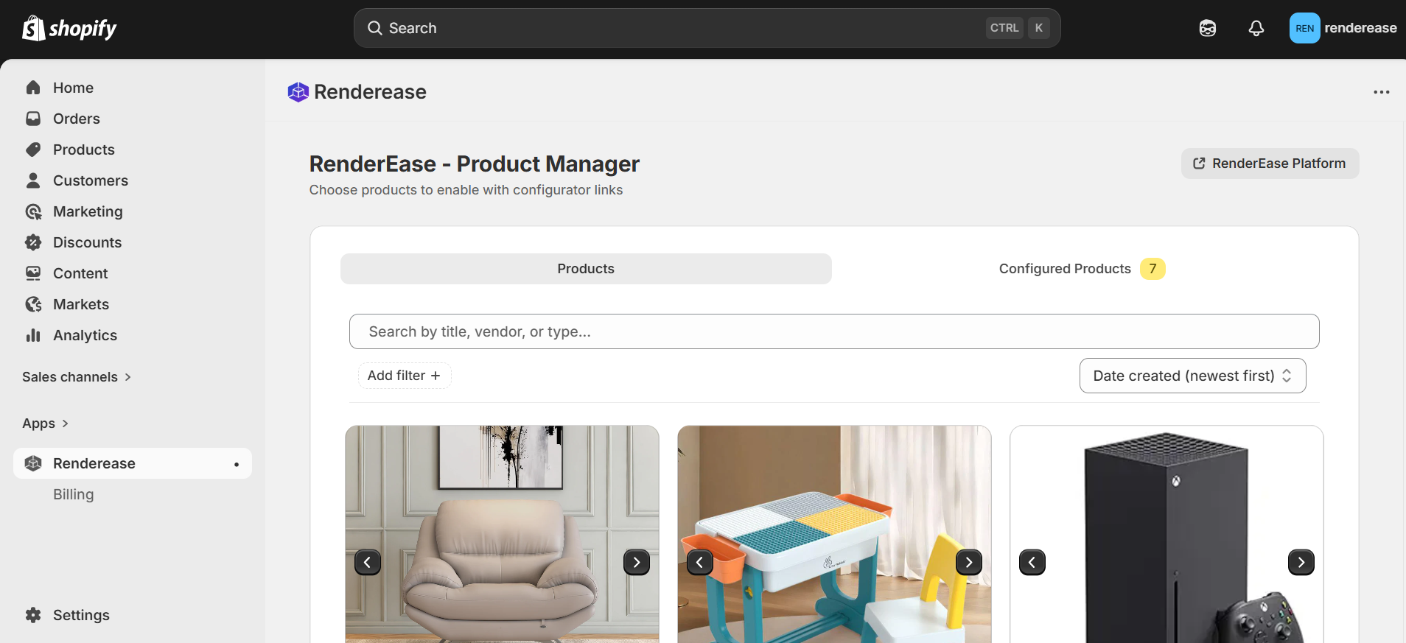Click the Home house icon
The width and height of the screenshot is (1406, 643).
pyautogui.click(x=33, y=88)
